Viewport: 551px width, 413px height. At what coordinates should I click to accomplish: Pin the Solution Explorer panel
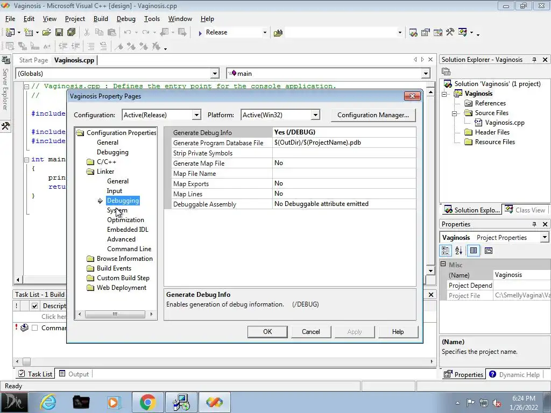point(534,60)
